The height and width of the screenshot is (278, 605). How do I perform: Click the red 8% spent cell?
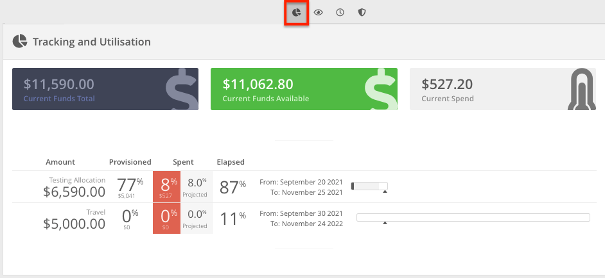click(x=167, y=187)
